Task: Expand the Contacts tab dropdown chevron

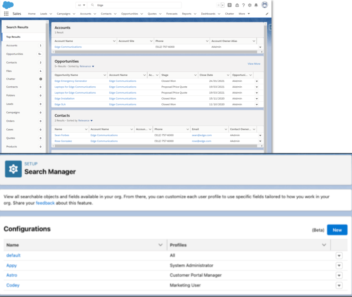Action: (115, 14)
